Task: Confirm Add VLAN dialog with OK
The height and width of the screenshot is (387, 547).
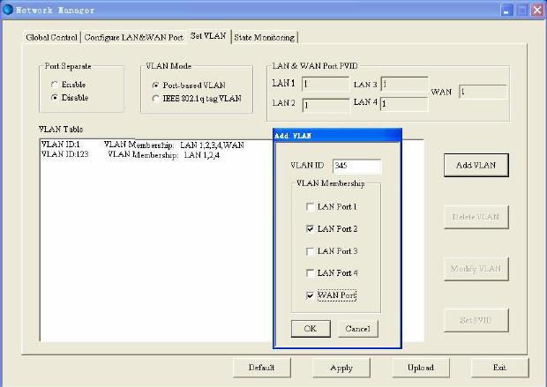Action: tap(311, 329)
